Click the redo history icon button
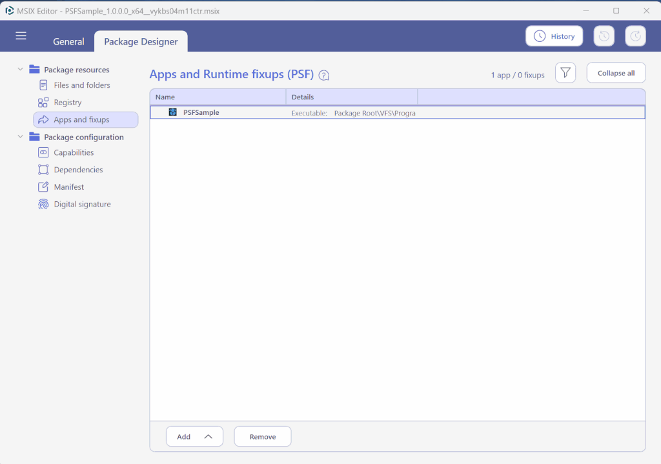 click(635, 36)
